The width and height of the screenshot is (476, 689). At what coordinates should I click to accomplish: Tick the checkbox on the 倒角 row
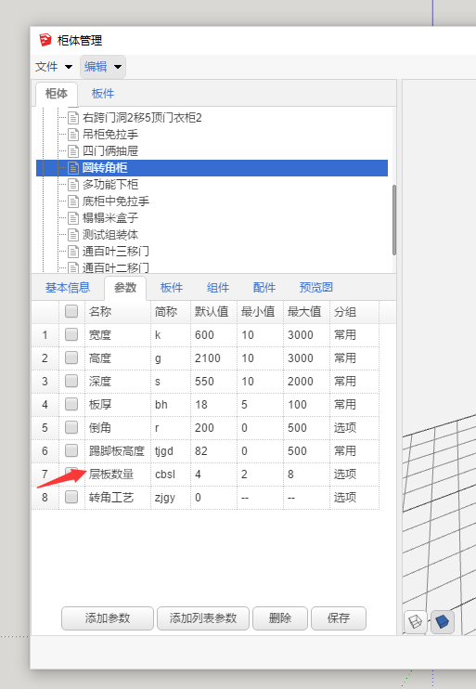[71, 427]
